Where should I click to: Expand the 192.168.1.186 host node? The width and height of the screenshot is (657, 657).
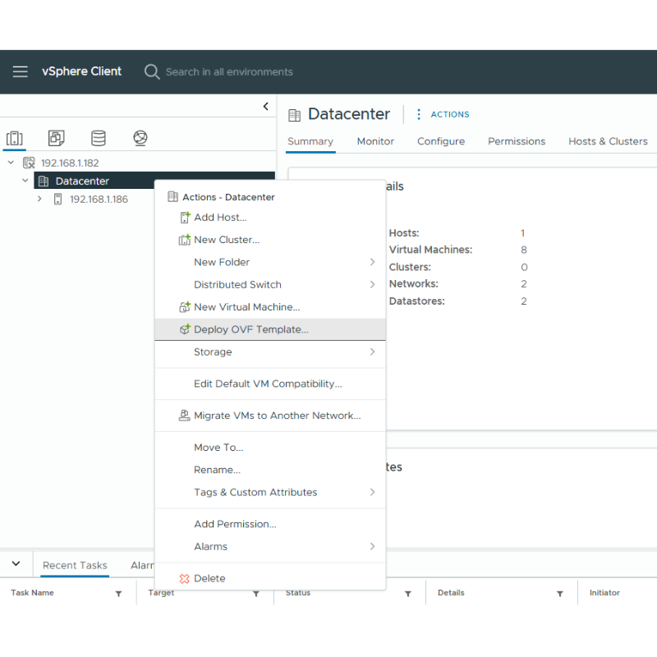(39, 199)
